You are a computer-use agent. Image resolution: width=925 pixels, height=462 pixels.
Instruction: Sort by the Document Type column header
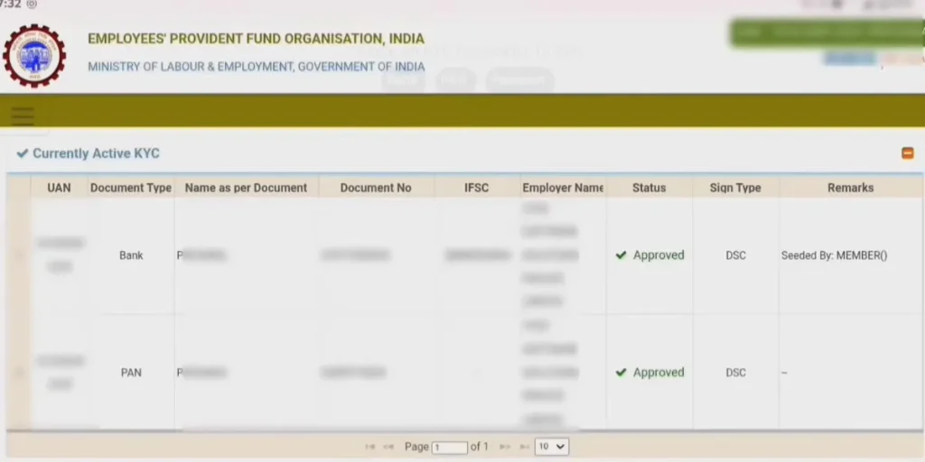point(131,188)
